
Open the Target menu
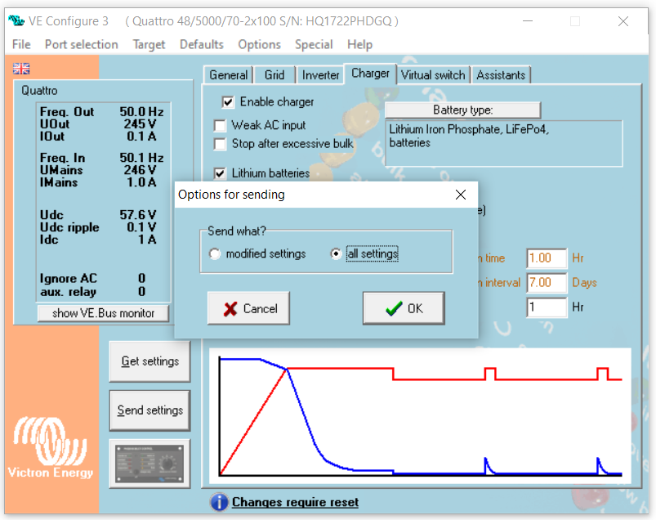coord(149,44)
